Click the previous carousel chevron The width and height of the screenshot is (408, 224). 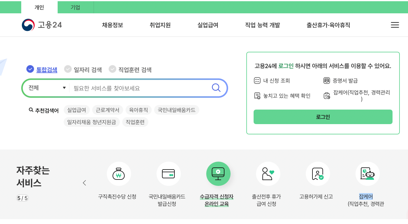pyautogui.click(x=84, y=183)
